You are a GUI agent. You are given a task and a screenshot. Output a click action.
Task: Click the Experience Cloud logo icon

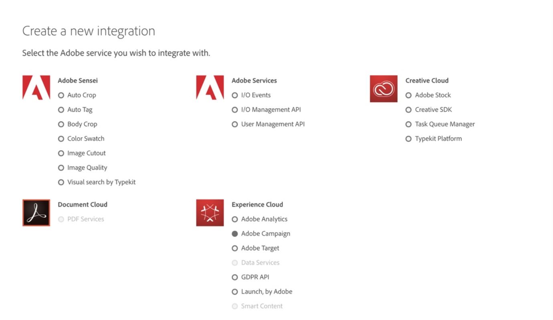click(x=210, y=213)
